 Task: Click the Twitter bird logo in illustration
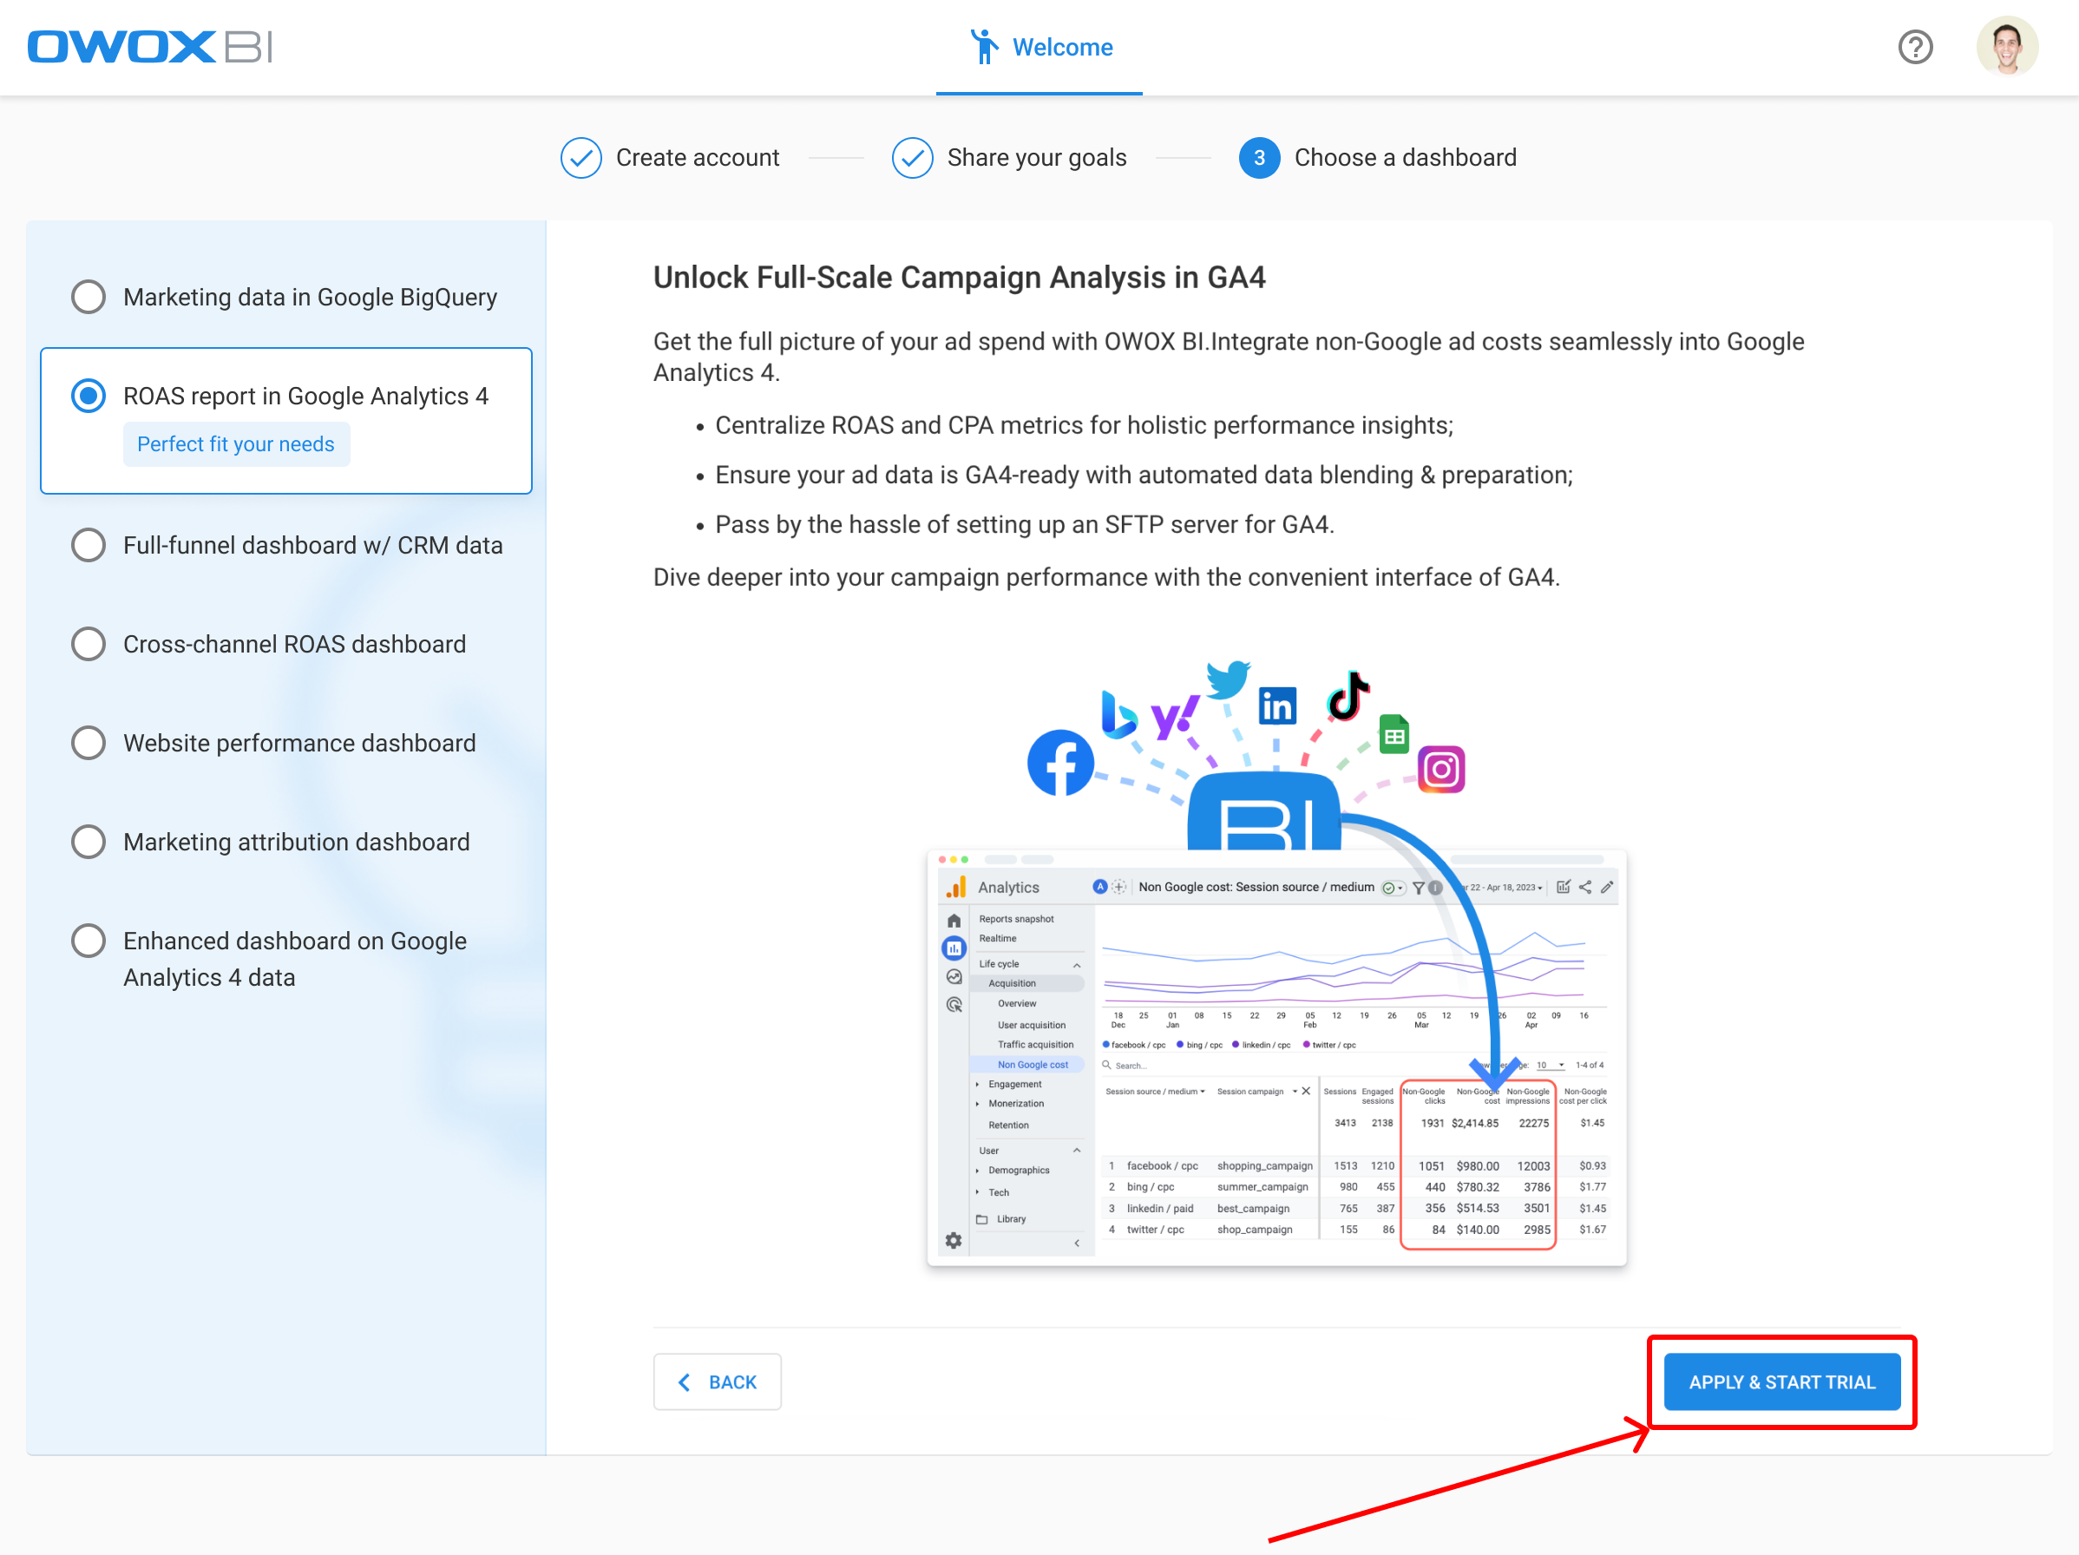[1229, 679]
